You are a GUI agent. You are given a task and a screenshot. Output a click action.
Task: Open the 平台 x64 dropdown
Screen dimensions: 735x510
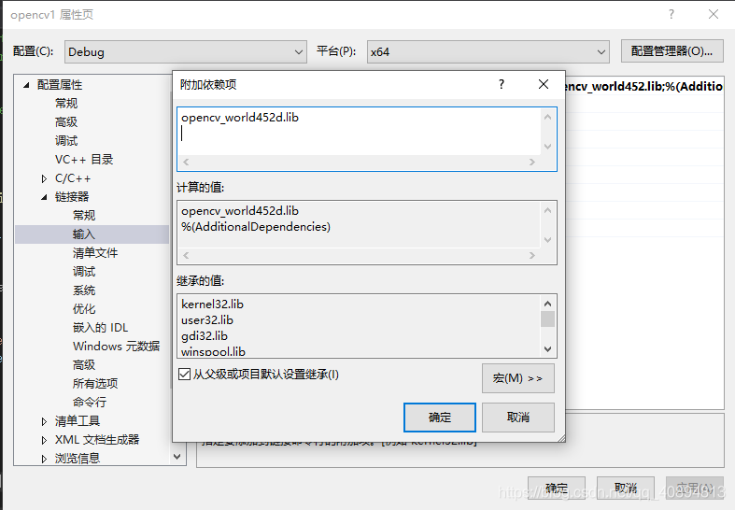tap(488, 52)
